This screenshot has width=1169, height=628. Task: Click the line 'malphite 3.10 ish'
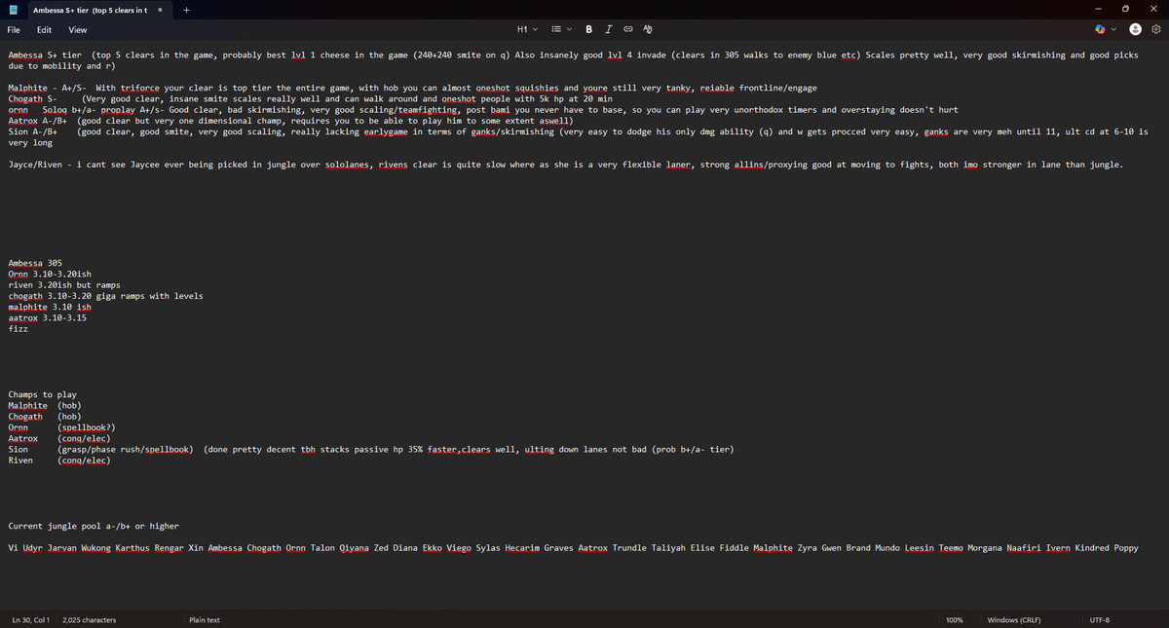point(50,307)
